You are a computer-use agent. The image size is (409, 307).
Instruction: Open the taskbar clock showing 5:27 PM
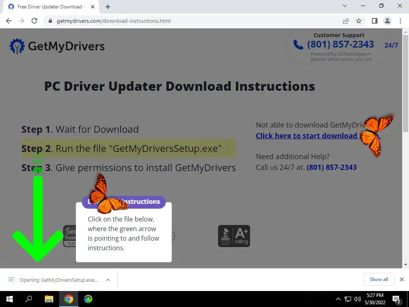tap(375, 299)
